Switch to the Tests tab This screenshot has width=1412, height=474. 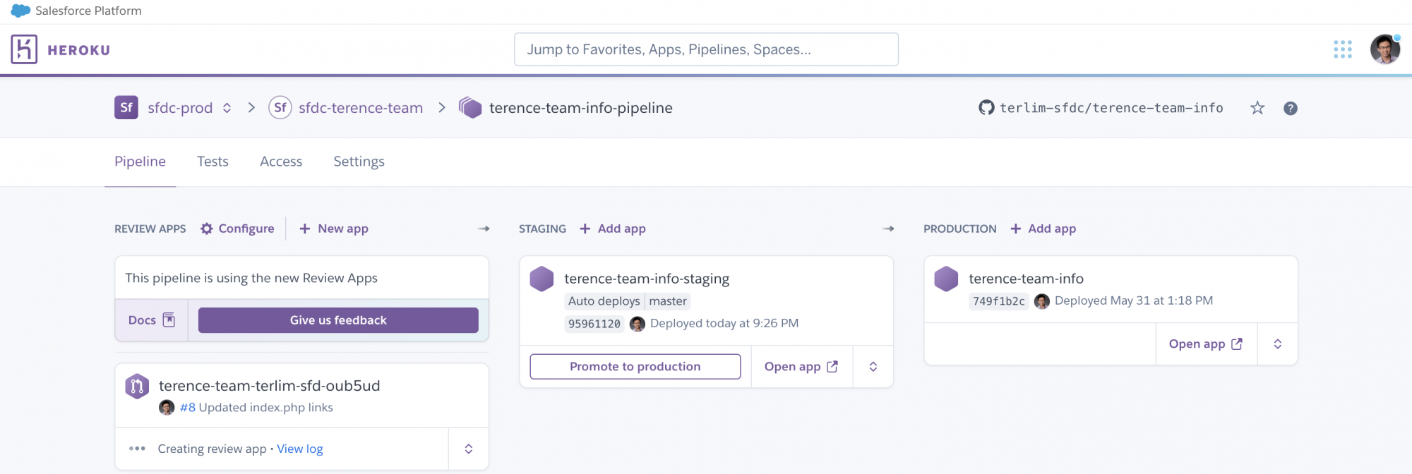213,162
